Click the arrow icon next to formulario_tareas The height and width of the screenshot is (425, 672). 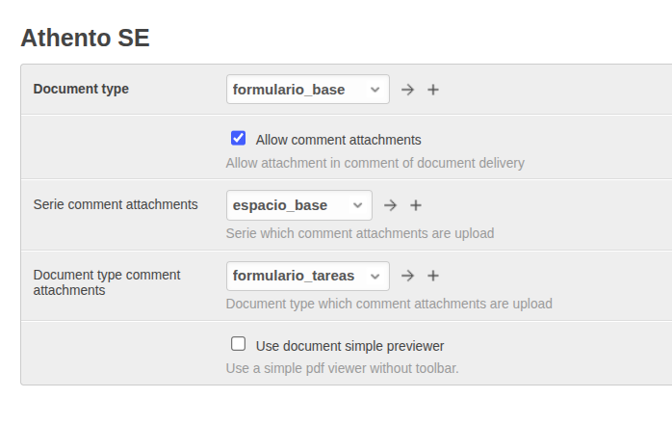pos(408,276)
